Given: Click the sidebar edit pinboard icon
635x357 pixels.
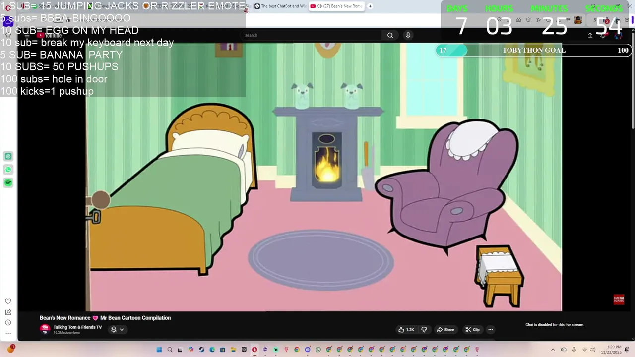Looking at the screenshot, I should coord(8,312).
